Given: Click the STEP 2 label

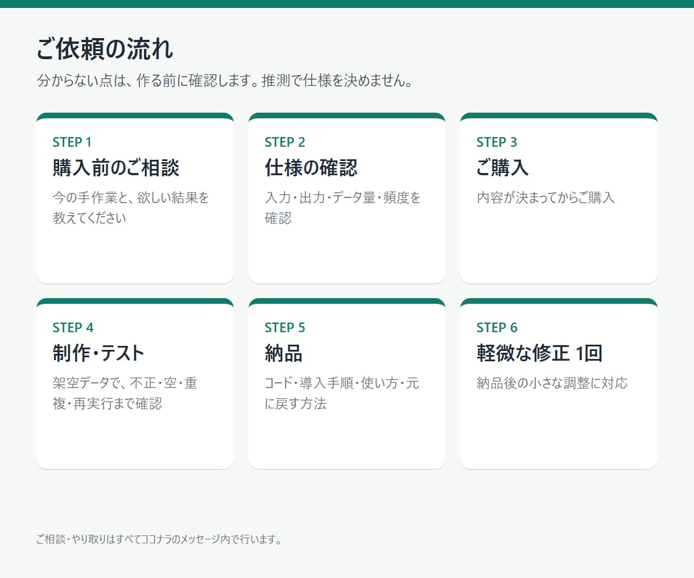Looking at the screenshot, I should (x=284, y=142).
